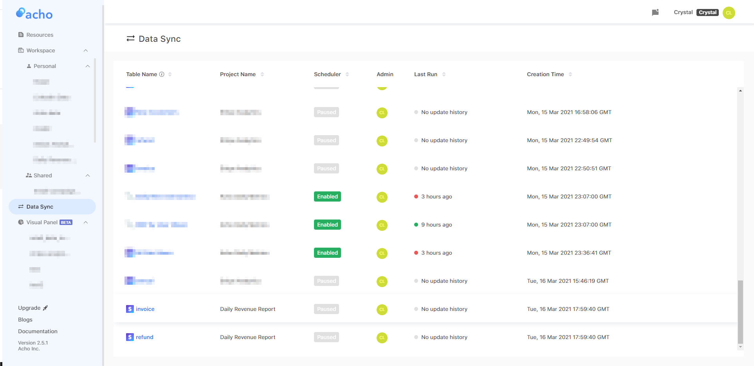Screen dimensions: 754x366
Task: Click the dark Crystal badge in the header
Action: tap(707, 12)
